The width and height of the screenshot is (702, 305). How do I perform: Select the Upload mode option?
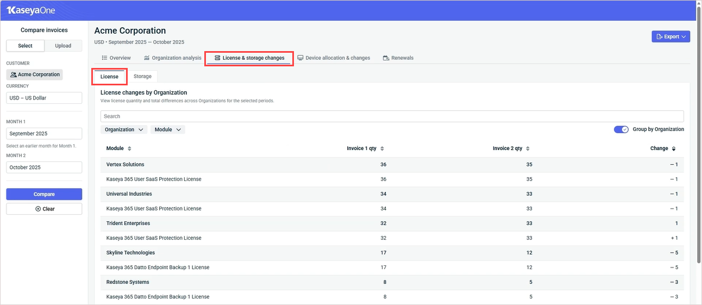pos(63,46)
